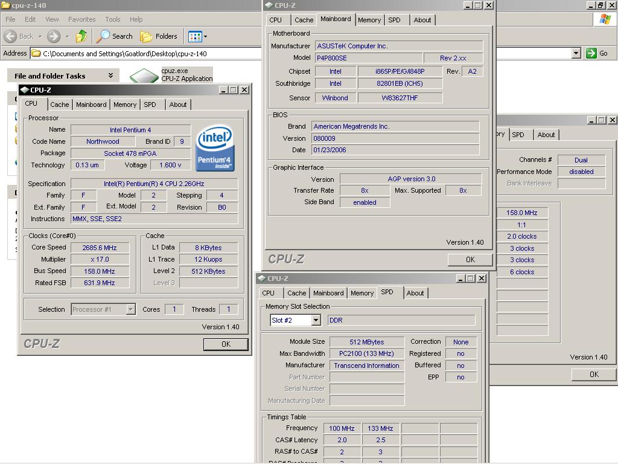Click the folder icon in the address bar
The width and height of the screenshot is (618, 464).
(36, 53)
